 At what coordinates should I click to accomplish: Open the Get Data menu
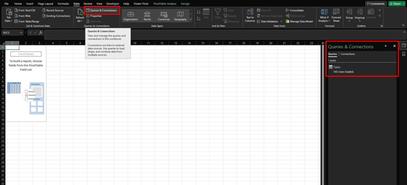9,15
